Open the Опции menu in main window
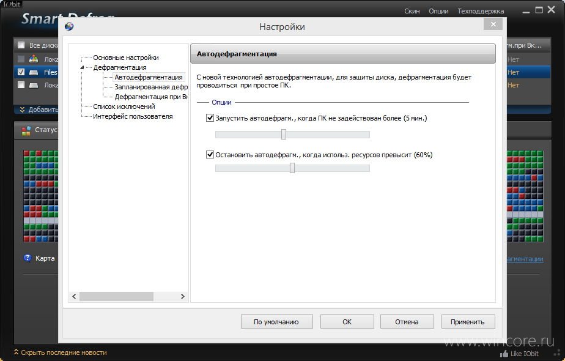This screenshot has height=361, width=565. point(438,11)
